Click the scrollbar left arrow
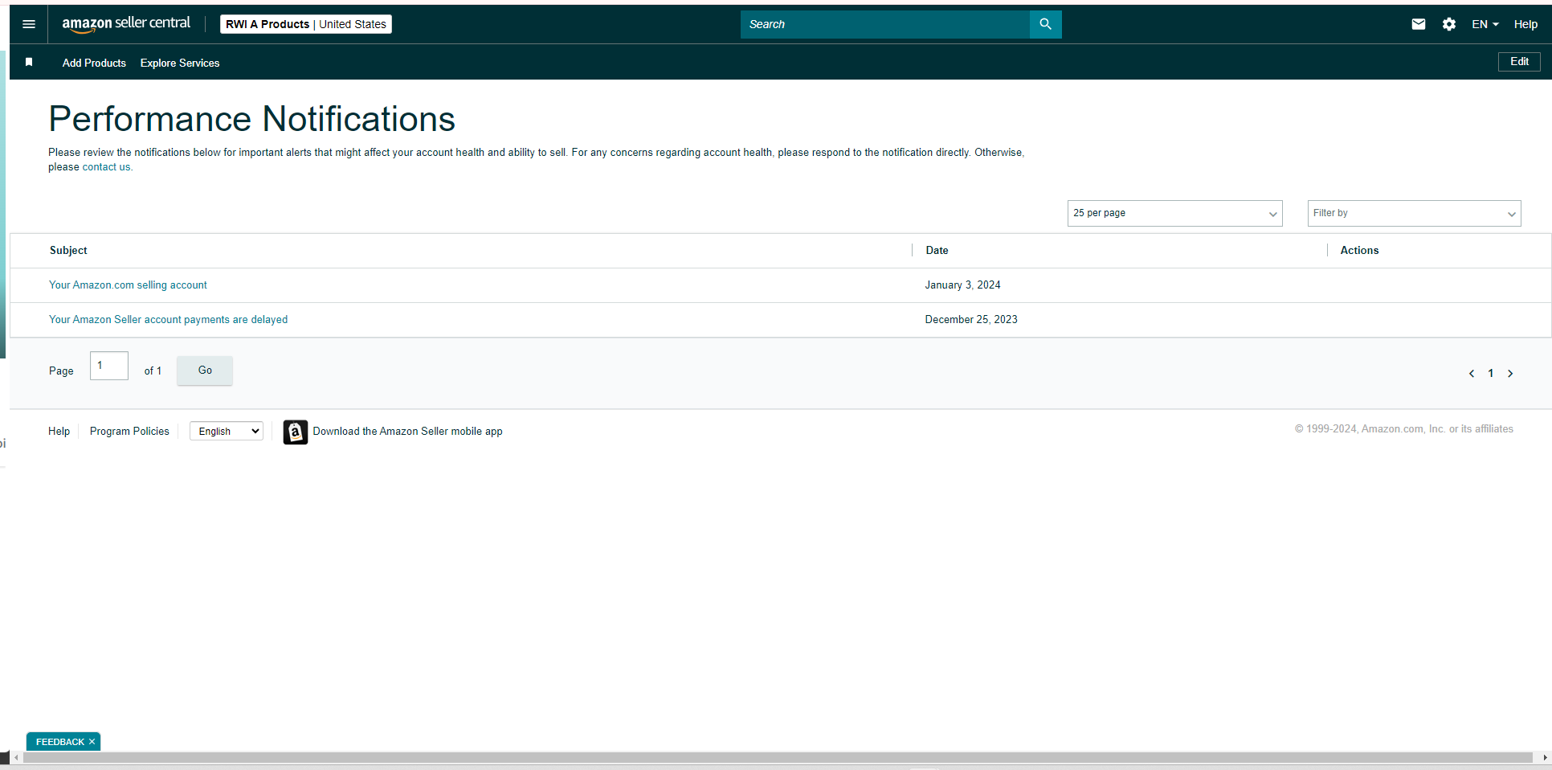Image resolution: width=1552 pixels, height=770 pixels. coord(16,757)
